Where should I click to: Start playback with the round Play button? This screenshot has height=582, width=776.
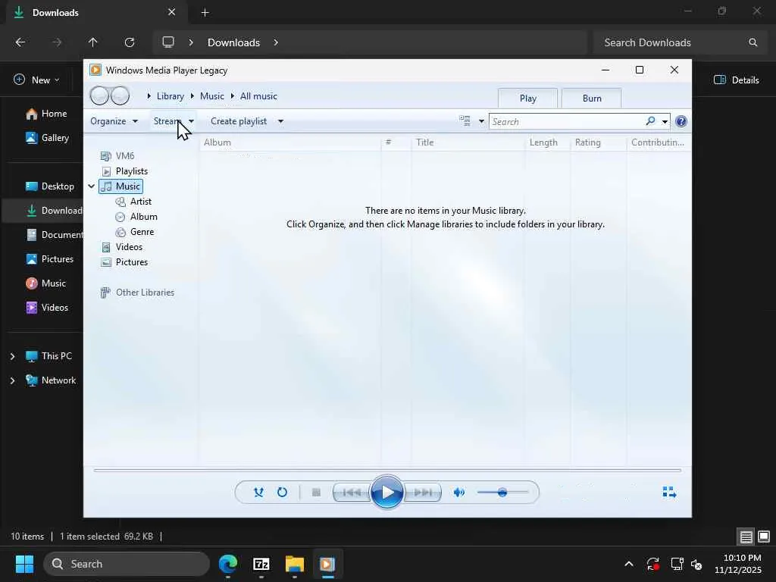(387, 493)
